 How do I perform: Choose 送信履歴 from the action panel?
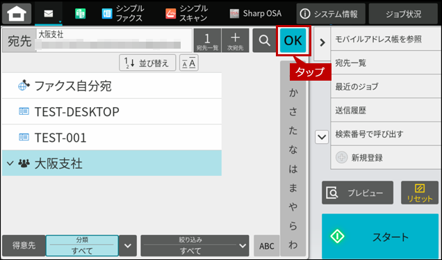pyautogui.click(x=386, y=111)
